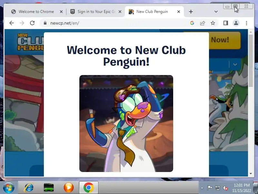258x194 pixels.
Task: Click the Chrome icon in the taskbar
Action: [x=88, y=188]
